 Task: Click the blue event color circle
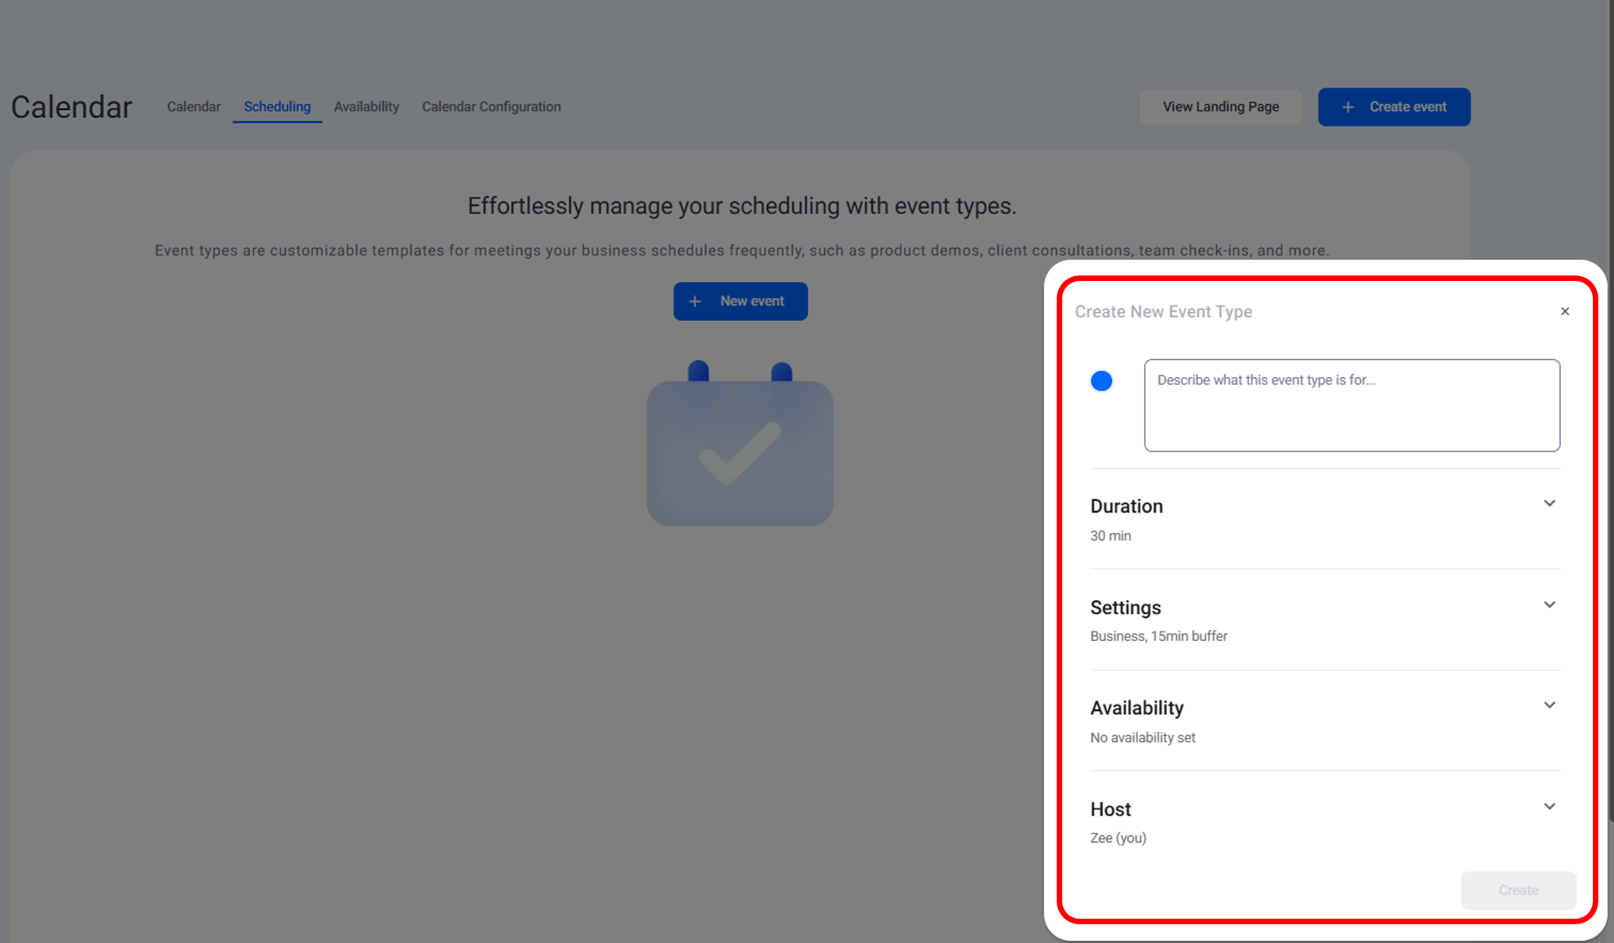1101,381
